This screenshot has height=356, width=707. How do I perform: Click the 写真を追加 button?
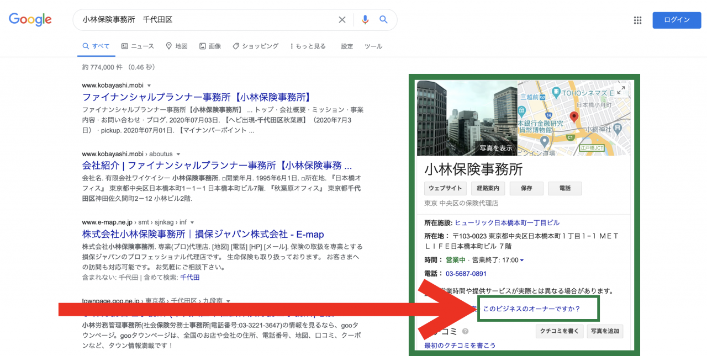pos(605,331)
